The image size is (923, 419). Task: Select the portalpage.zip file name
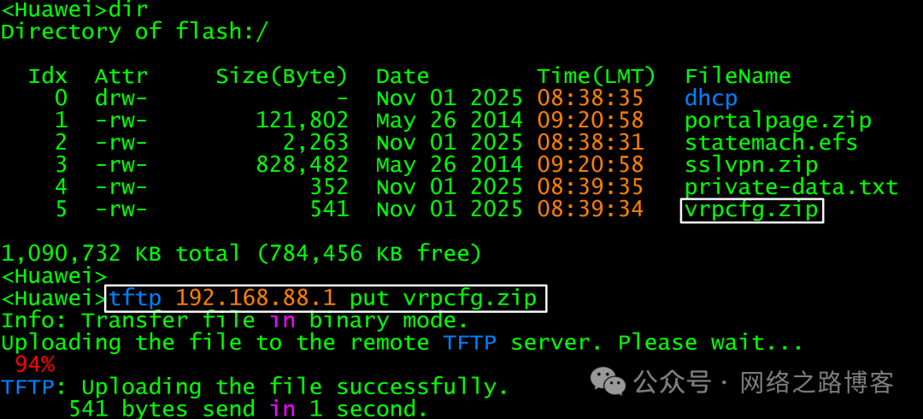click(x=778, y=120)
